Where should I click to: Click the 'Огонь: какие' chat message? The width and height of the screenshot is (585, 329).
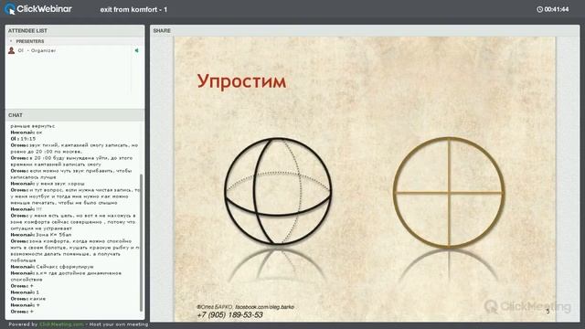tap(28, 299)
